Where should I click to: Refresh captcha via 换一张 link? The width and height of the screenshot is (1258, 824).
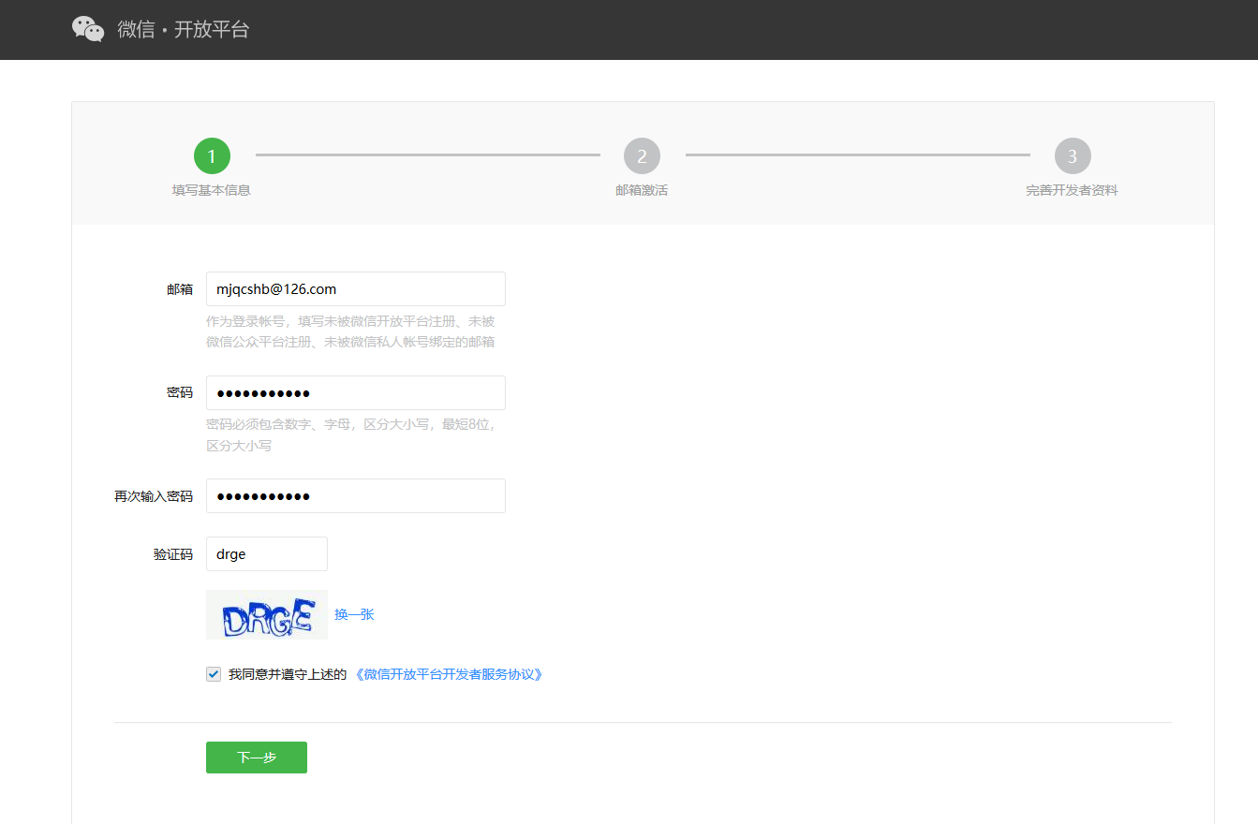click(354, 615)
